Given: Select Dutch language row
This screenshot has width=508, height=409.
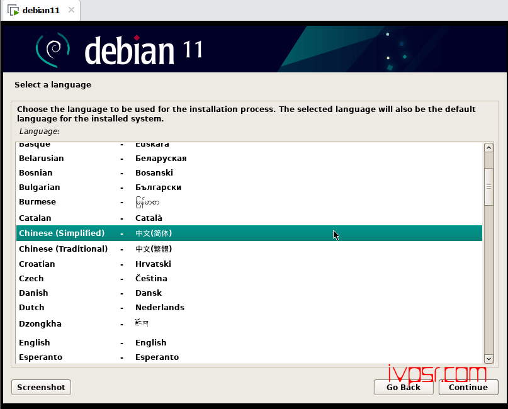Looking at the screenshot, I should (249, 307).
